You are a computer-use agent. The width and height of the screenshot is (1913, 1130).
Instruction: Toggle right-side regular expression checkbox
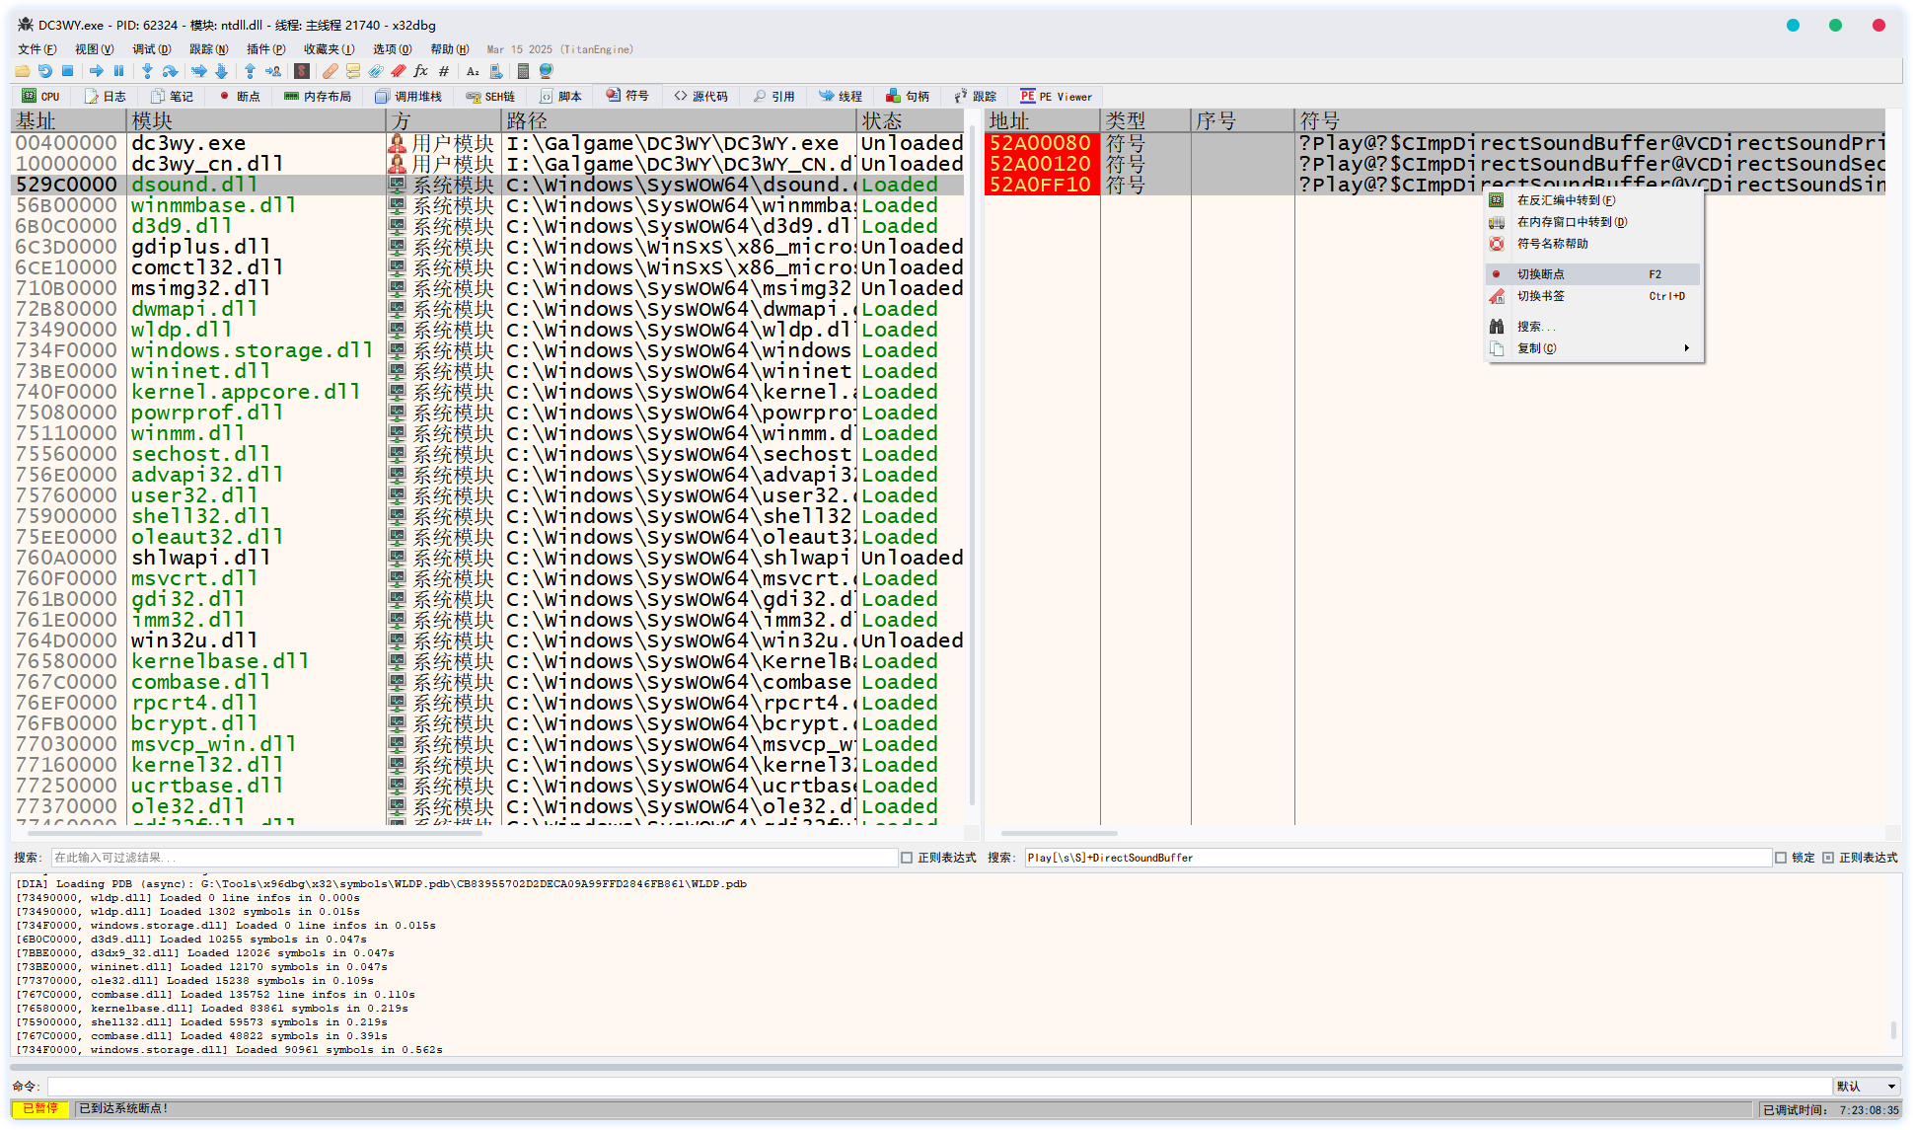pyautogui.click(x=1828, y=858)
